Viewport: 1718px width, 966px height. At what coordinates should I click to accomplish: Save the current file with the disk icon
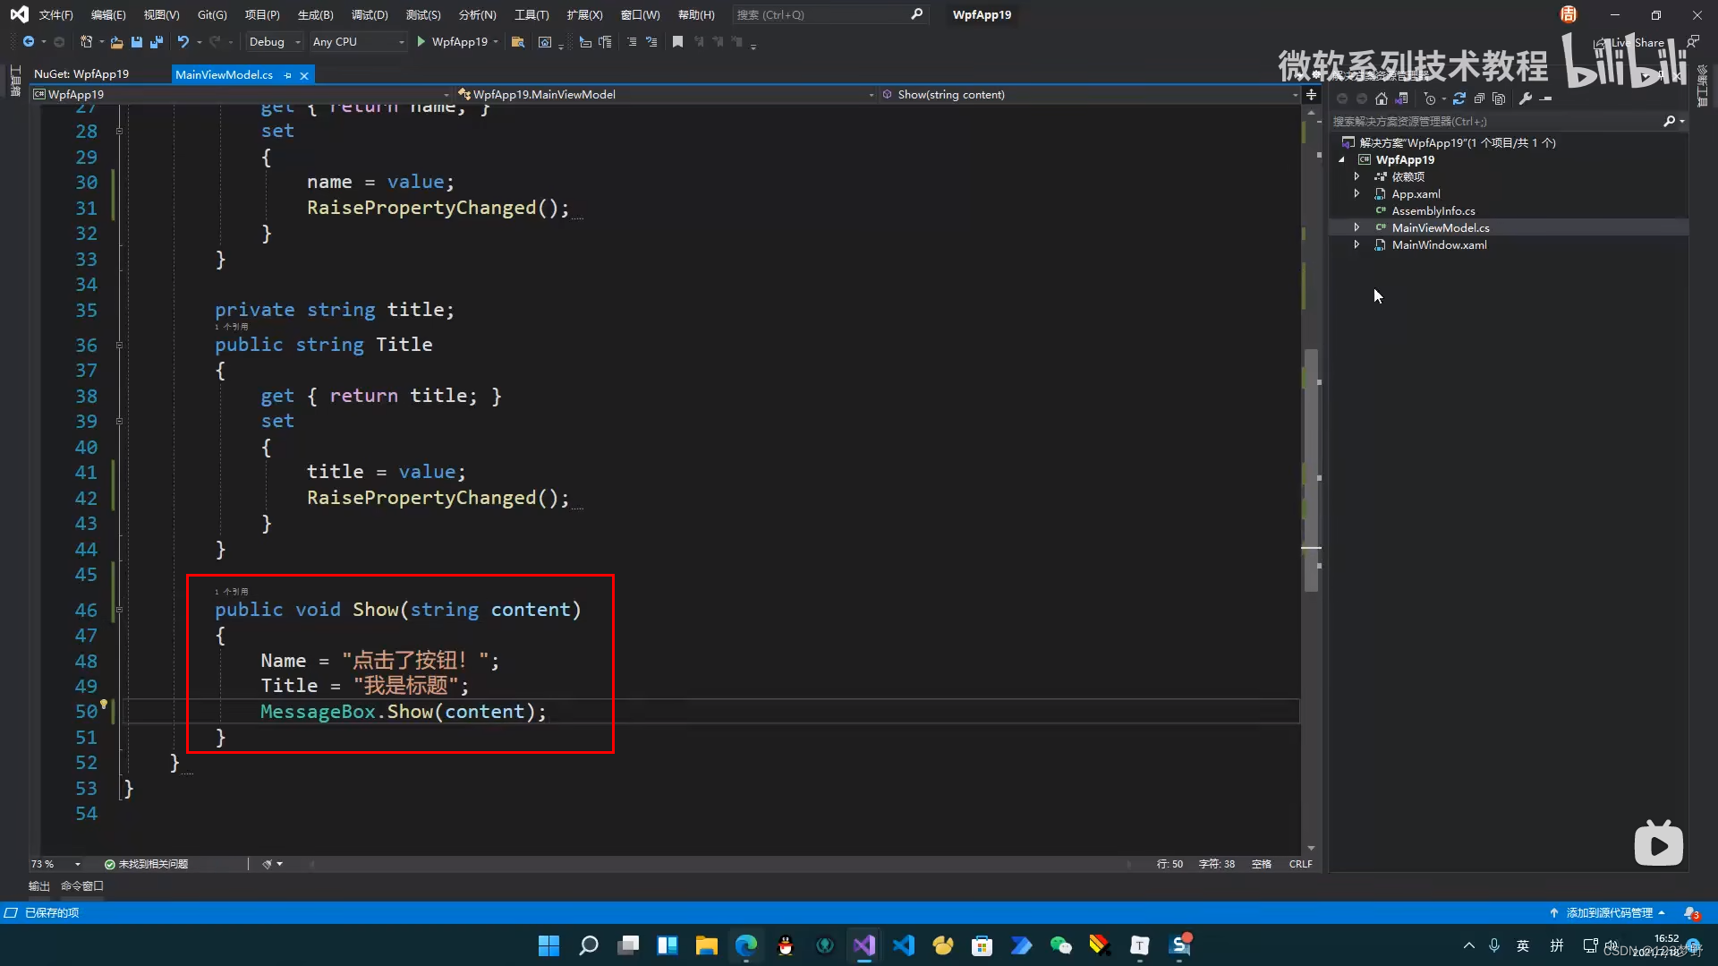pos(137,42)
